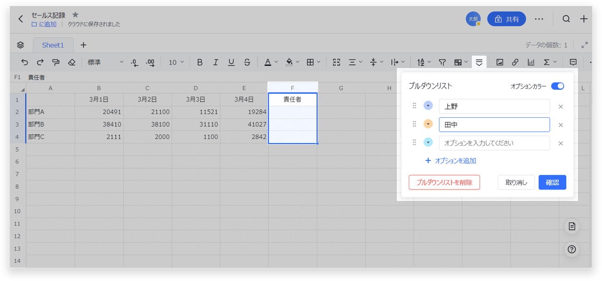Select the format painter tool
This screenshot has width=602, height=281.
pyautogui.click(x=56, y=62)
